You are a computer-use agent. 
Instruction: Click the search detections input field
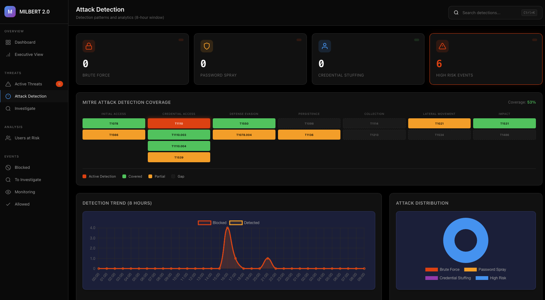coord(489,13)
